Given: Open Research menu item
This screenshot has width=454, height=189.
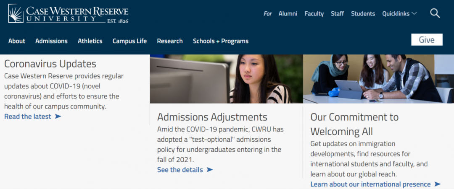Looking at the screenshot, I should (x=170, y=41).
